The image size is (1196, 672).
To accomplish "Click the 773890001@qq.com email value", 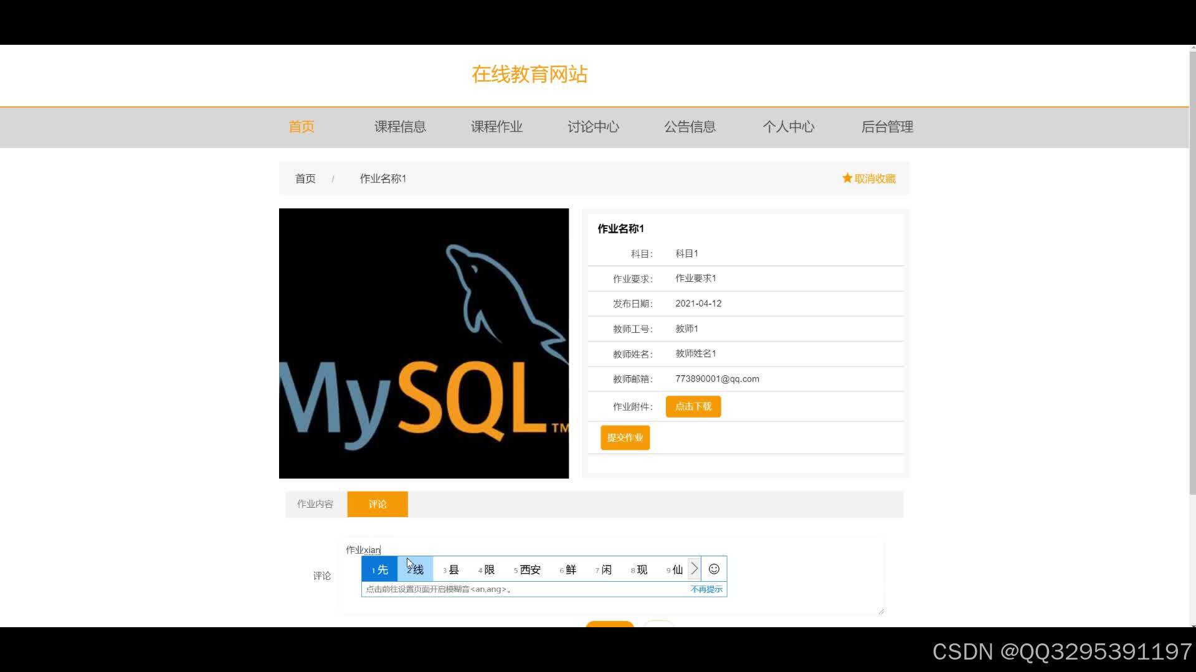I will (x=717, y=379).
